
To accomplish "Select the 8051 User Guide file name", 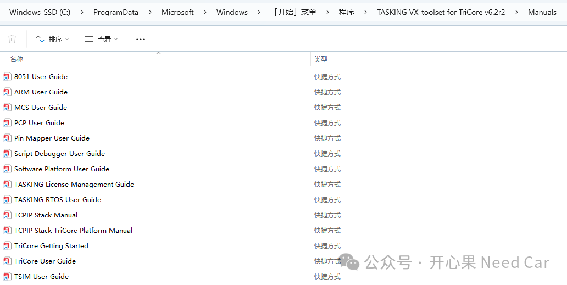I will click(x=41, y=76).
